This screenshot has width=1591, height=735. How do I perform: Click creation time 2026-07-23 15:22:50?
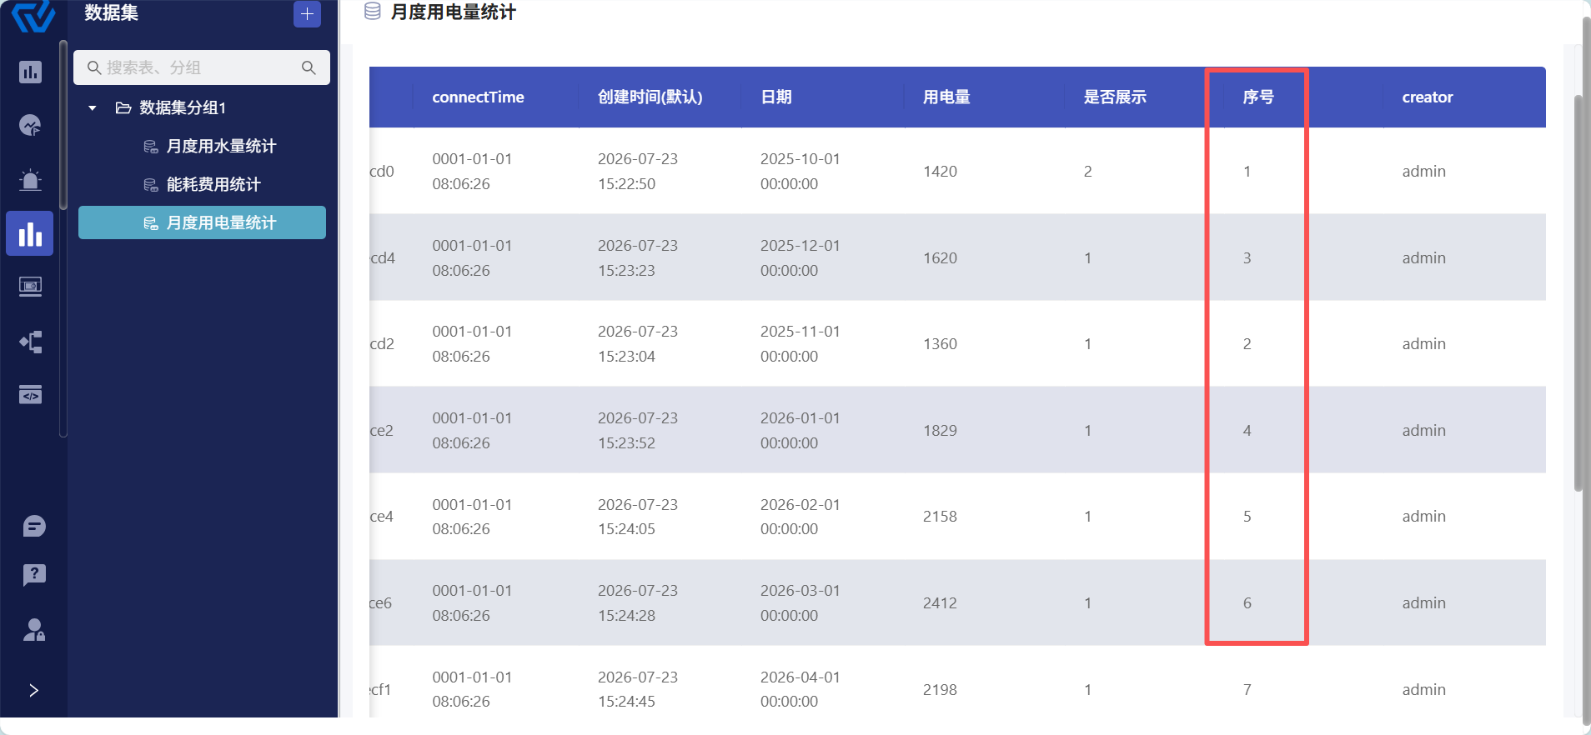[x=638, y=171]
